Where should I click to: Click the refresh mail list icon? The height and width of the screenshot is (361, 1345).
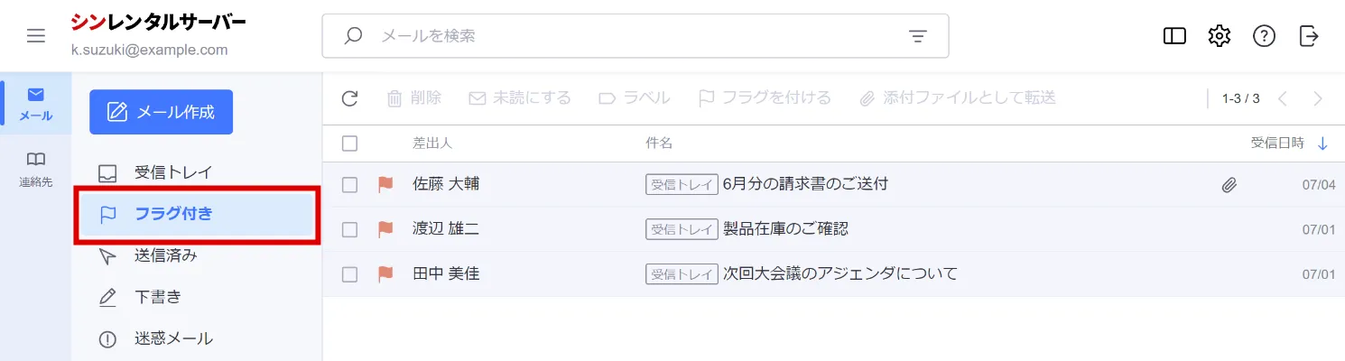pyautogui.click(x=350, y=98)
